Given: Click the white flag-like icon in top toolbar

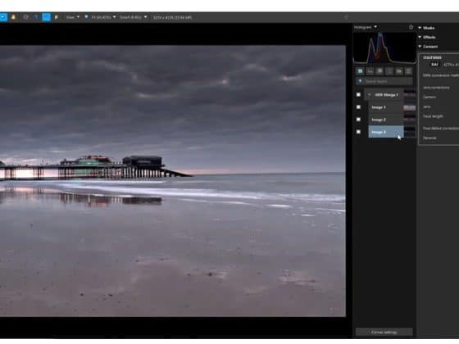Looking at the screenshot, I should click(57, 17).
